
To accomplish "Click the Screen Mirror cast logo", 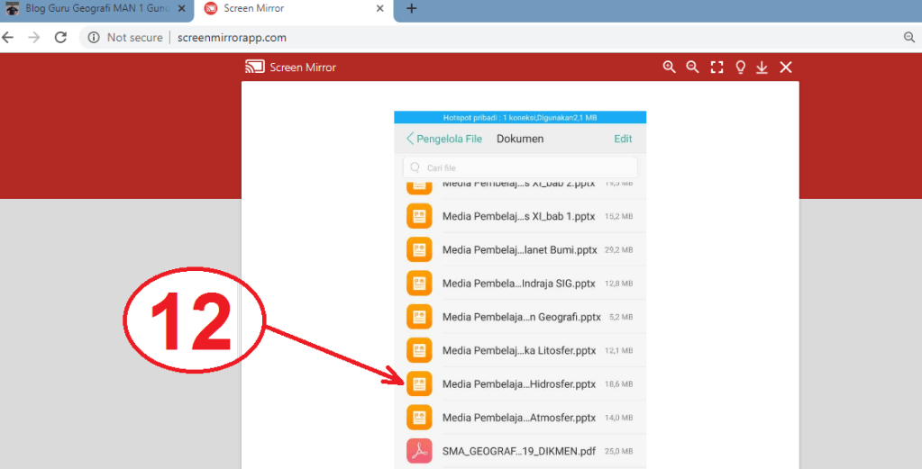I will coord(254,68).
